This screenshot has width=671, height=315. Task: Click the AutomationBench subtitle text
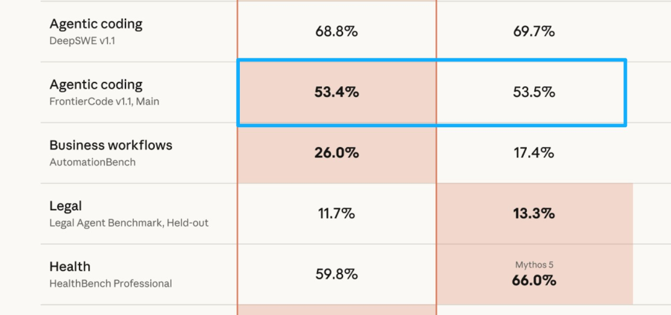(93, 162)
